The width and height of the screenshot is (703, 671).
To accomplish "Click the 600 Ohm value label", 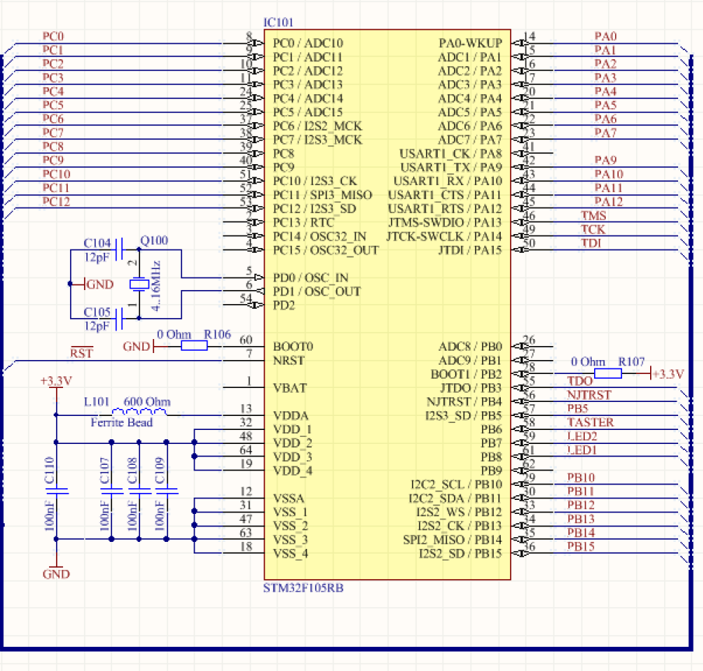I will (147, 402).
